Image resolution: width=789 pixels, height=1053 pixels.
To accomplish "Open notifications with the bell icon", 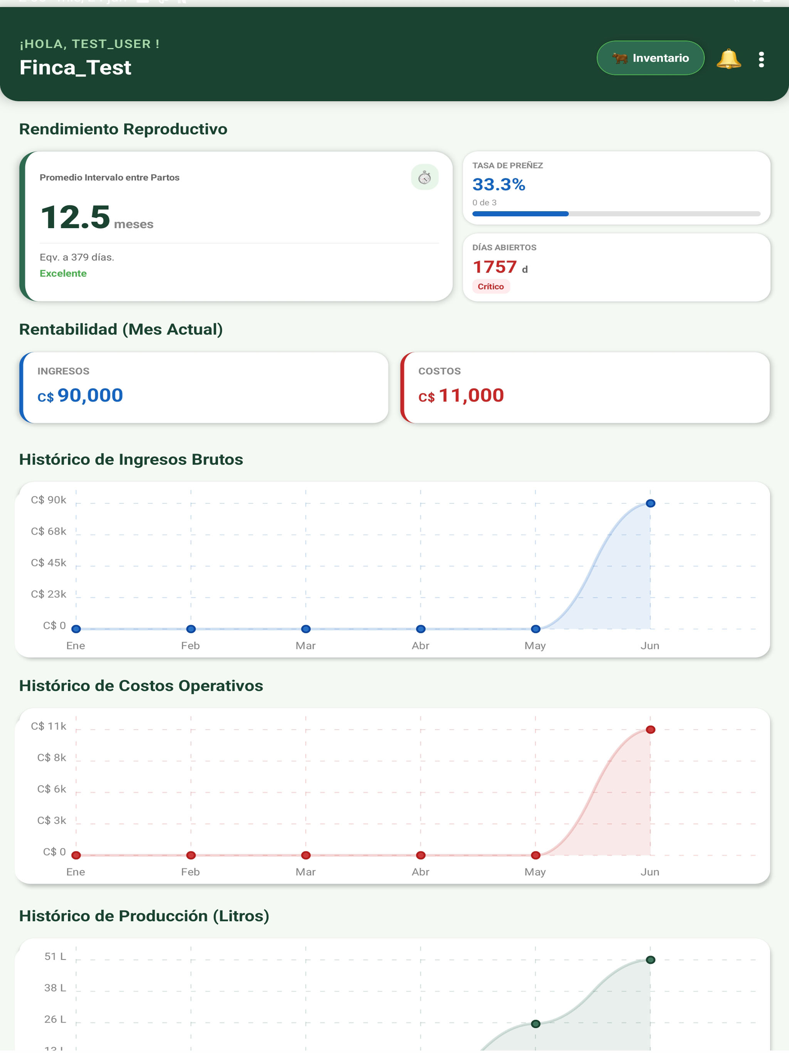I will [729, 59].
